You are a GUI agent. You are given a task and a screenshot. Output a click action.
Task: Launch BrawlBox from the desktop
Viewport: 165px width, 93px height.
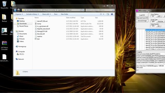4,32
